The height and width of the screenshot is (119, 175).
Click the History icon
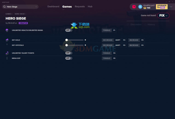145,24
